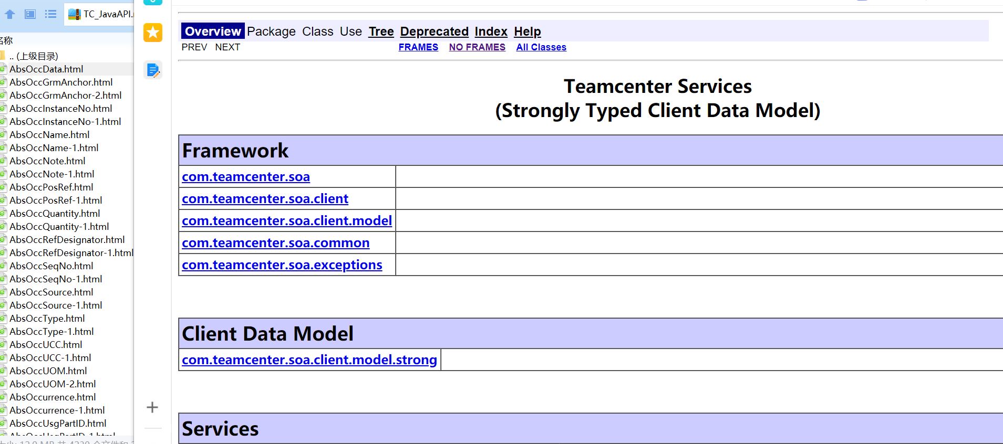Open com.teamcenter.soa.client.model.strong package link
The image size is (1003, 444).
[x=309, y=360]
